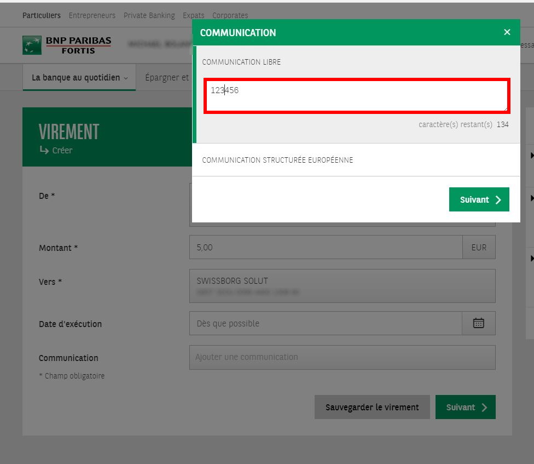Click the BNP Paribas Fortis logo
The width and height of the screenshot is (534, 464).
pos(66,44)
